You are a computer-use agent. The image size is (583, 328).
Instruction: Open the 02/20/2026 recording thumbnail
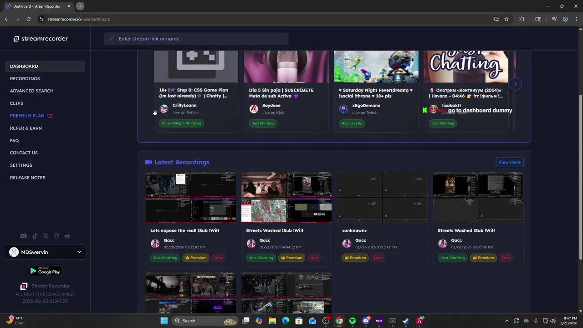pos(191,197)
